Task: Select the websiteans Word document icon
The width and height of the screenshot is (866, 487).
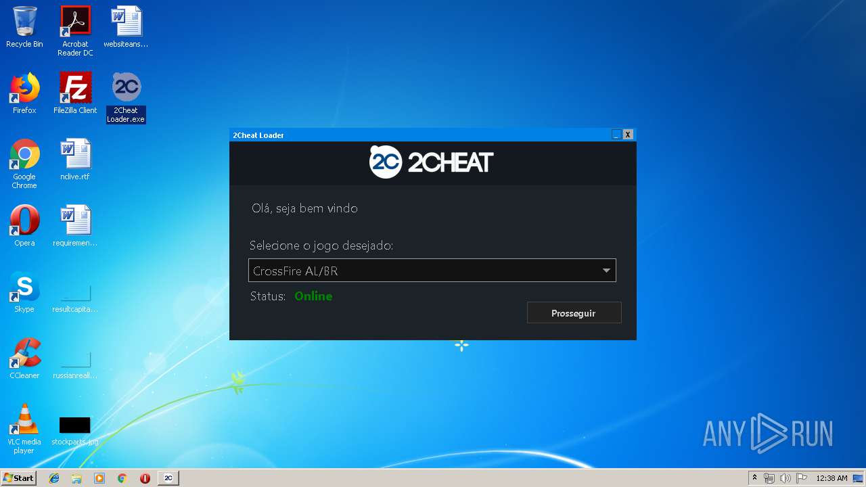Action: tap(126, 27)
